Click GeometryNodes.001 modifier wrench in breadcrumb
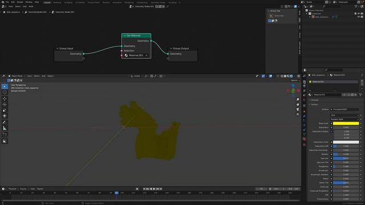 [x=26, y=12]
